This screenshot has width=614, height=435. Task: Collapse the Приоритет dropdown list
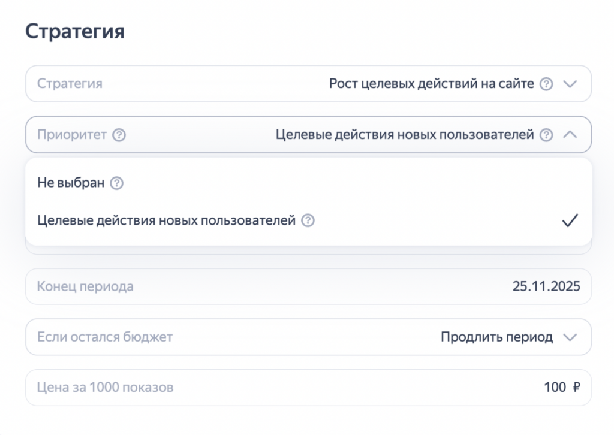tap(571, 135)
